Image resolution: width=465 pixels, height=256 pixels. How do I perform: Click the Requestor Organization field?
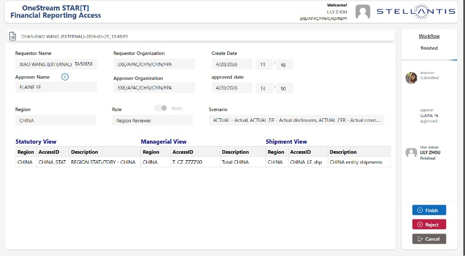coord(154,64)
